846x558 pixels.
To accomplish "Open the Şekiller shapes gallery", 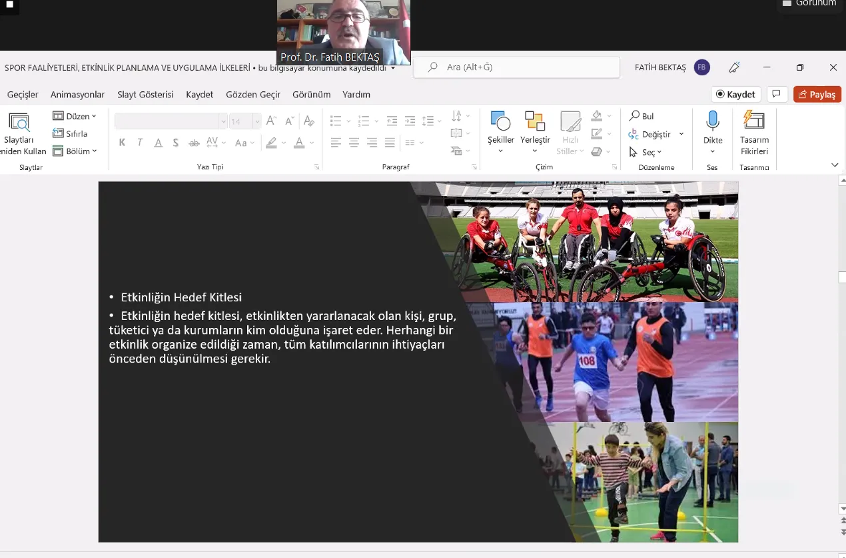I will (500, 121).
